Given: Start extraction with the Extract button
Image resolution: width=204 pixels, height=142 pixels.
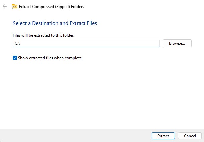Looking at the screenshot, I should 163,136.
